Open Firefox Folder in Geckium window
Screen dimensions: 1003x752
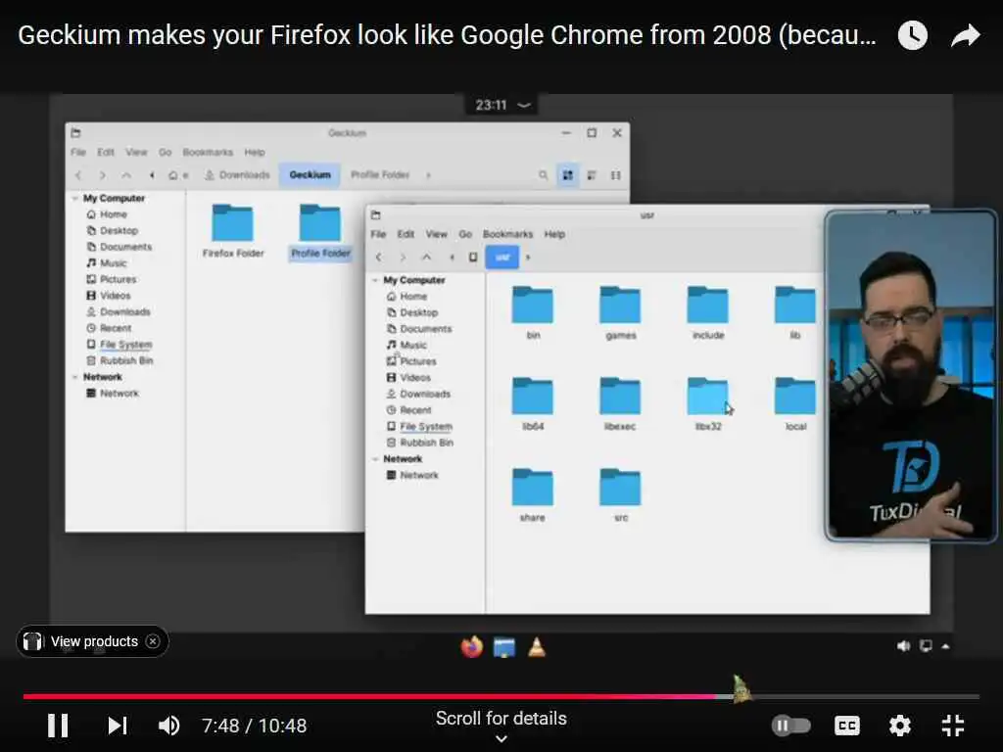[x=233, y=231]
